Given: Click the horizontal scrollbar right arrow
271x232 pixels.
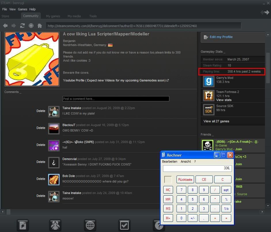Looking at the screenshot, I should pyautogui.click(x=262, y=212).
